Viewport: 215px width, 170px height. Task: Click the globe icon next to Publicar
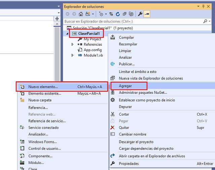pyautogui.click(x=113, y=64)
